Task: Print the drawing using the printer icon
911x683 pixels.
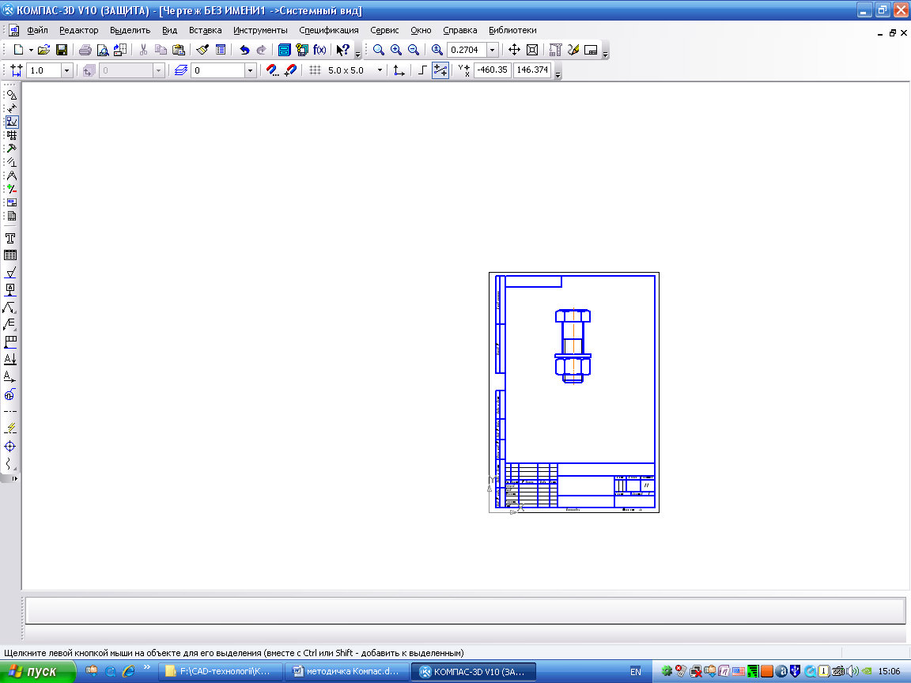Action: click(85, 50)
